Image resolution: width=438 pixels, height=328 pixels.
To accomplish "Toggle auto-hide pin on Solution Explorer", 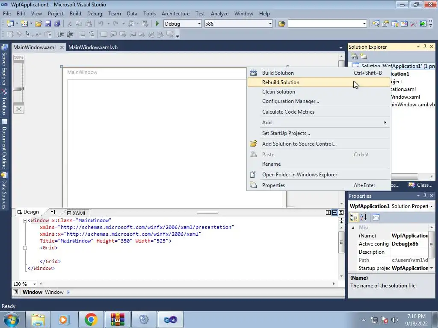I will [x=425, y=47].
